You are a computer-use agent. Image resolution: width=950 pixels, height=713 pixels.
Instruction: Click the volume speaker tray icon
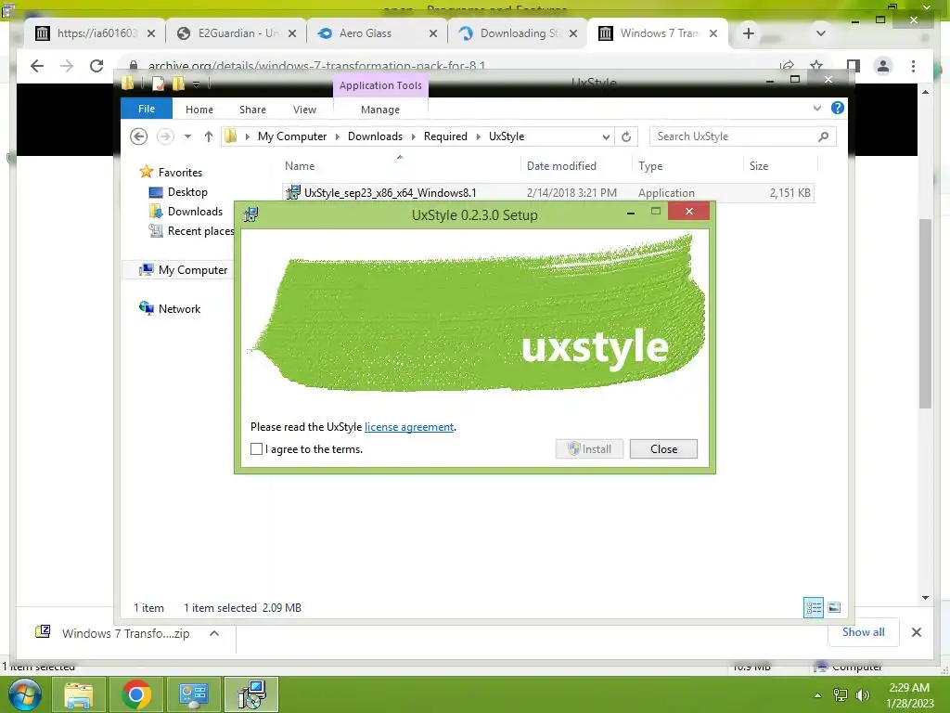pos(862,694)
